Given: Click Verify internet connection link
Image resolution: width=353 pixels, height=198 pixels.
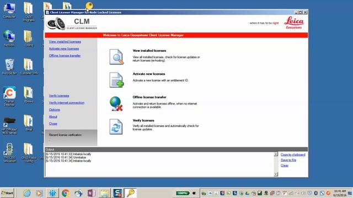Looking at the screenshot, I should (67, 103).
